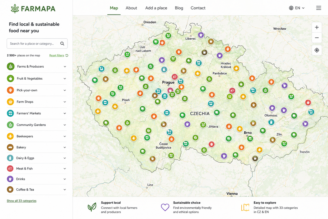
Task: Expand the Dairy & Eggs category
Action: click(x=65, y=158)
